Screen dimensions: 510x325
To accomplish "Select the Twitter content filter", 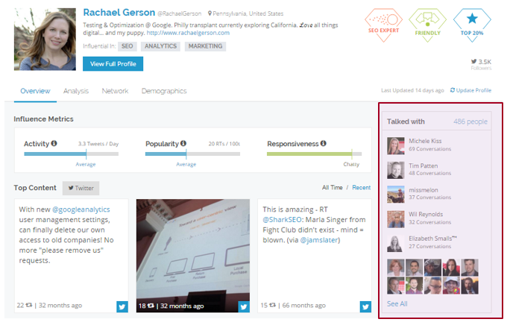I will tap(81, 189).
